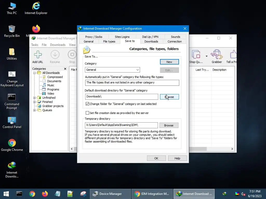Screen dimensions: 266x199
Task: Click Stop Queue icon in IDM toolbar
Action: [x=196, y=57]
